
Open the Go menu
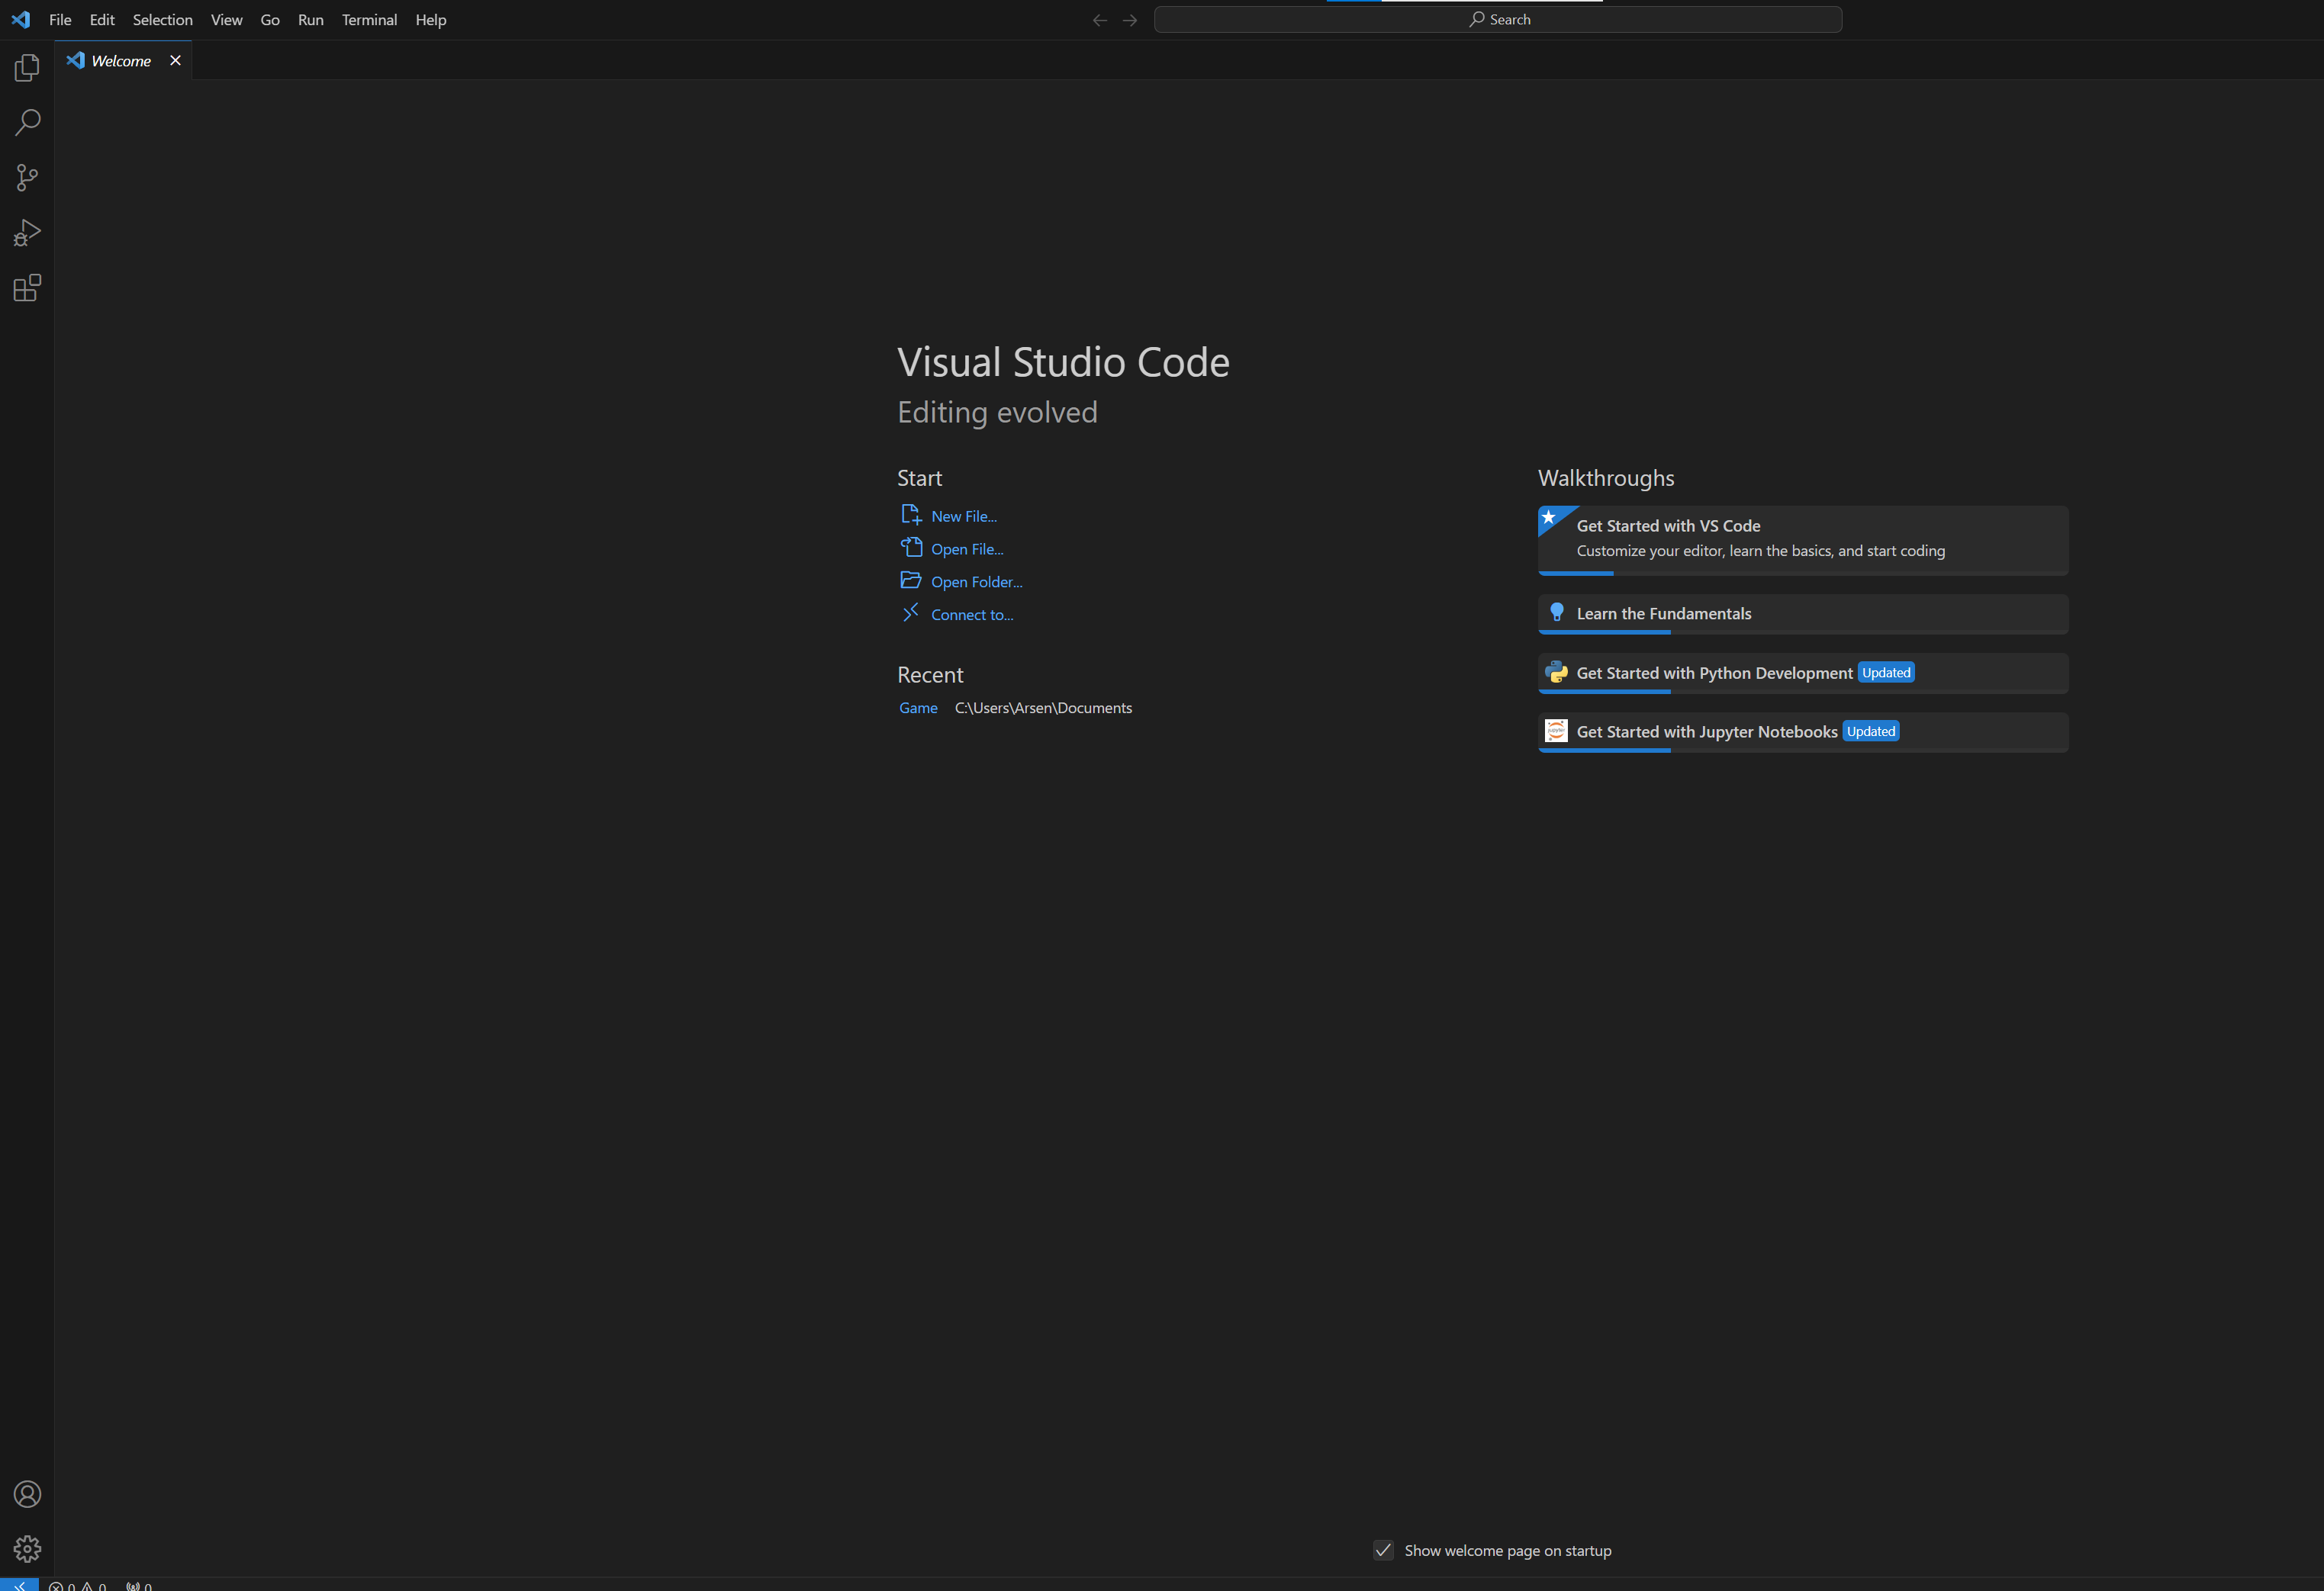270,20
